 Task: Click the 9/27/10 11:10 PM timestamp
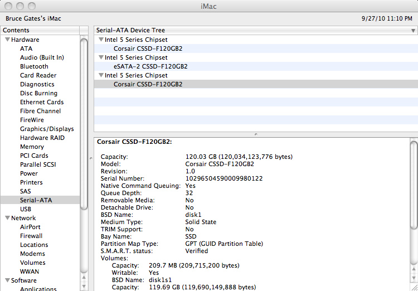click(x=387, y=18)
